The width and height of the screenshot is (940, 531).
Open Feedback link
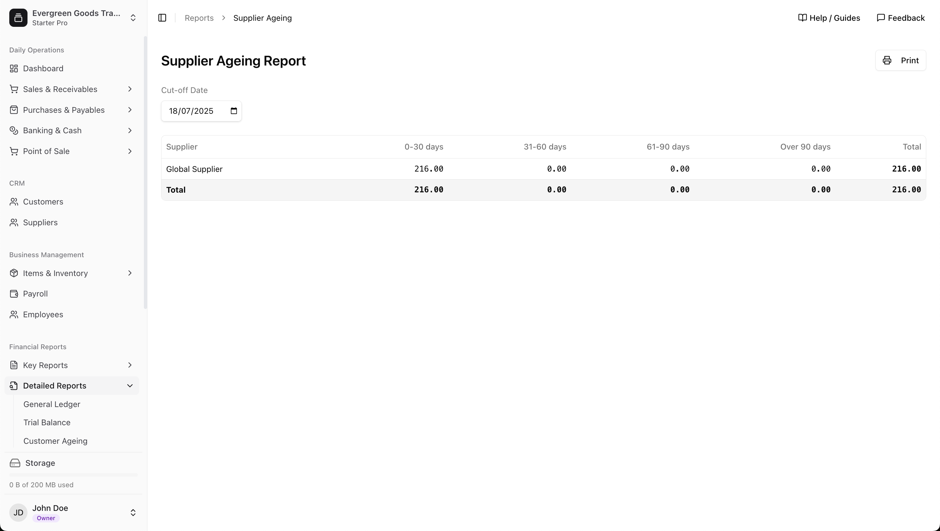point(901,18)
